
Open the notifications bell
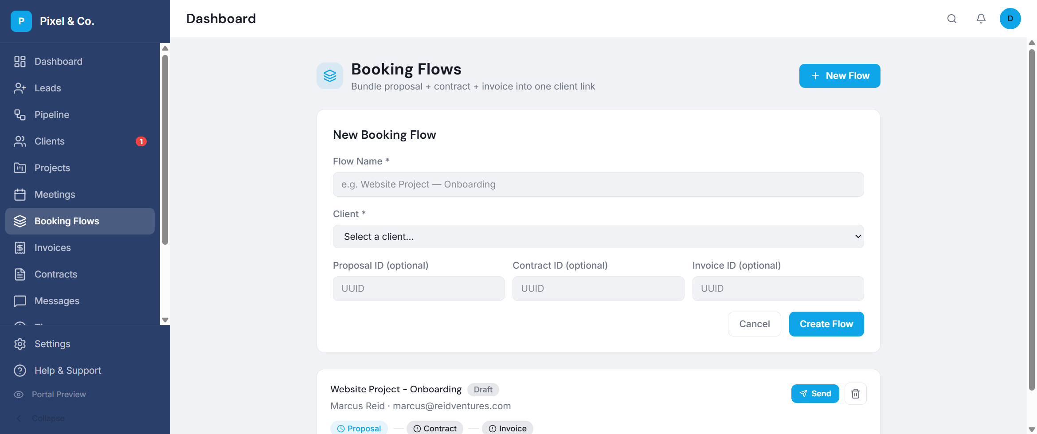pyautogui.click(x=981, y=19)
